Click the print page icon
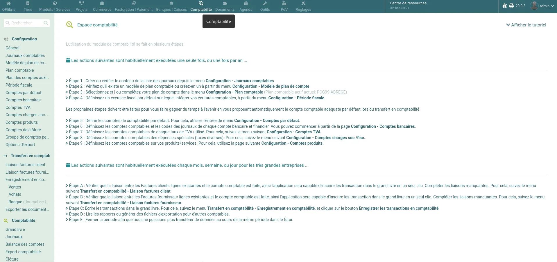The image size is (557, 262). 511,6
